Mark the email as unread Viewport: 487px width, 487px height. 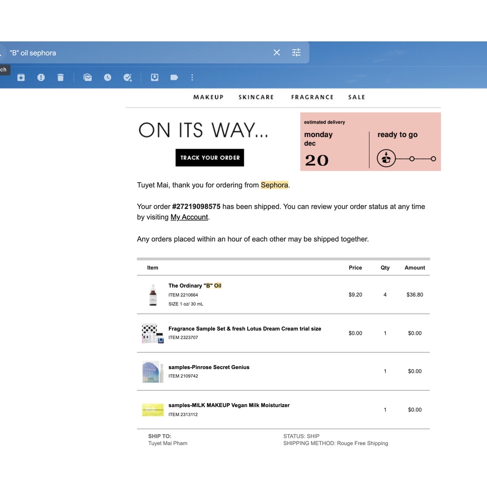[x=88, y=78]
